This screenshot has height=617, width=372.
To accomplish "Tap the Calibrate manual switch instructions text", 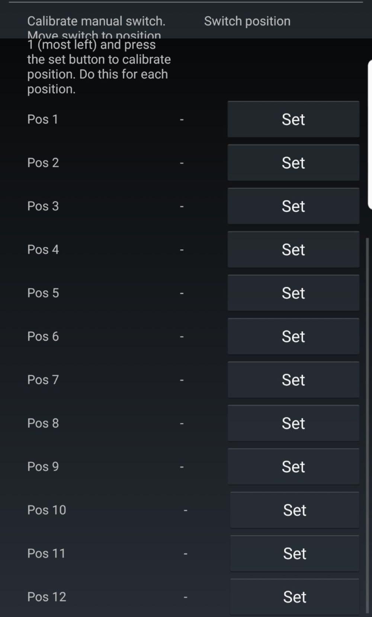I will pos(99,55).
